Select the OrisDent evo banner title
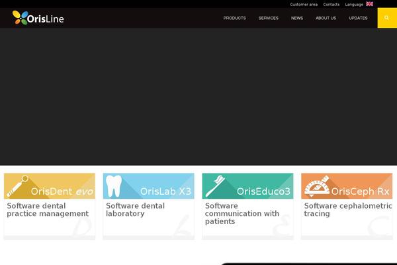 click(x=62, y=191)
